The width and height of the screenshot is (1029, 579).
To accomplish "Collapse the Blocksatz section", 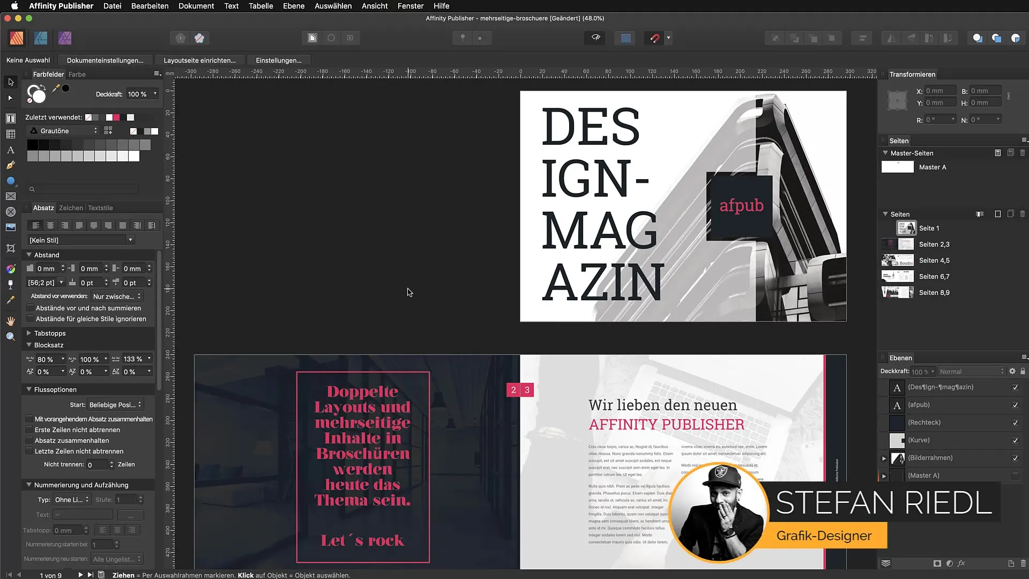I will click(x=29, y=345).
